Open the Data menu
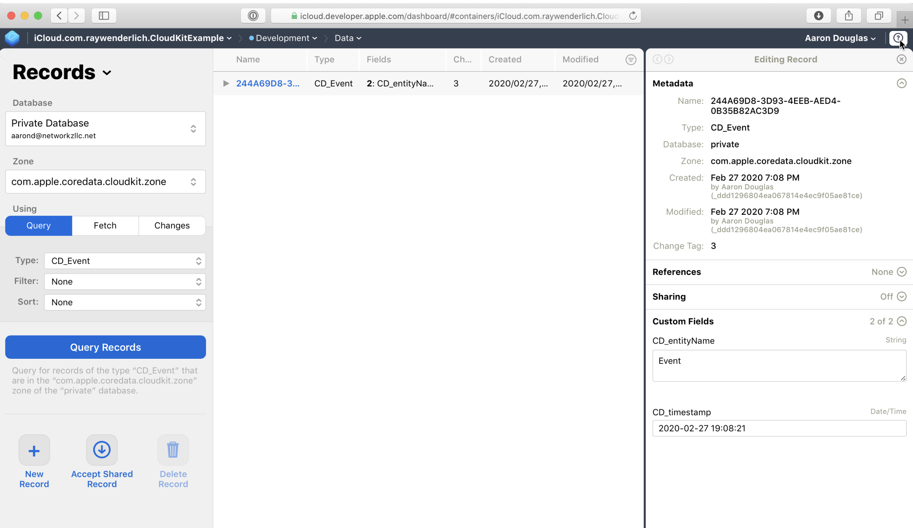This screenshot has height=528, width=913. tap(348, 38)
